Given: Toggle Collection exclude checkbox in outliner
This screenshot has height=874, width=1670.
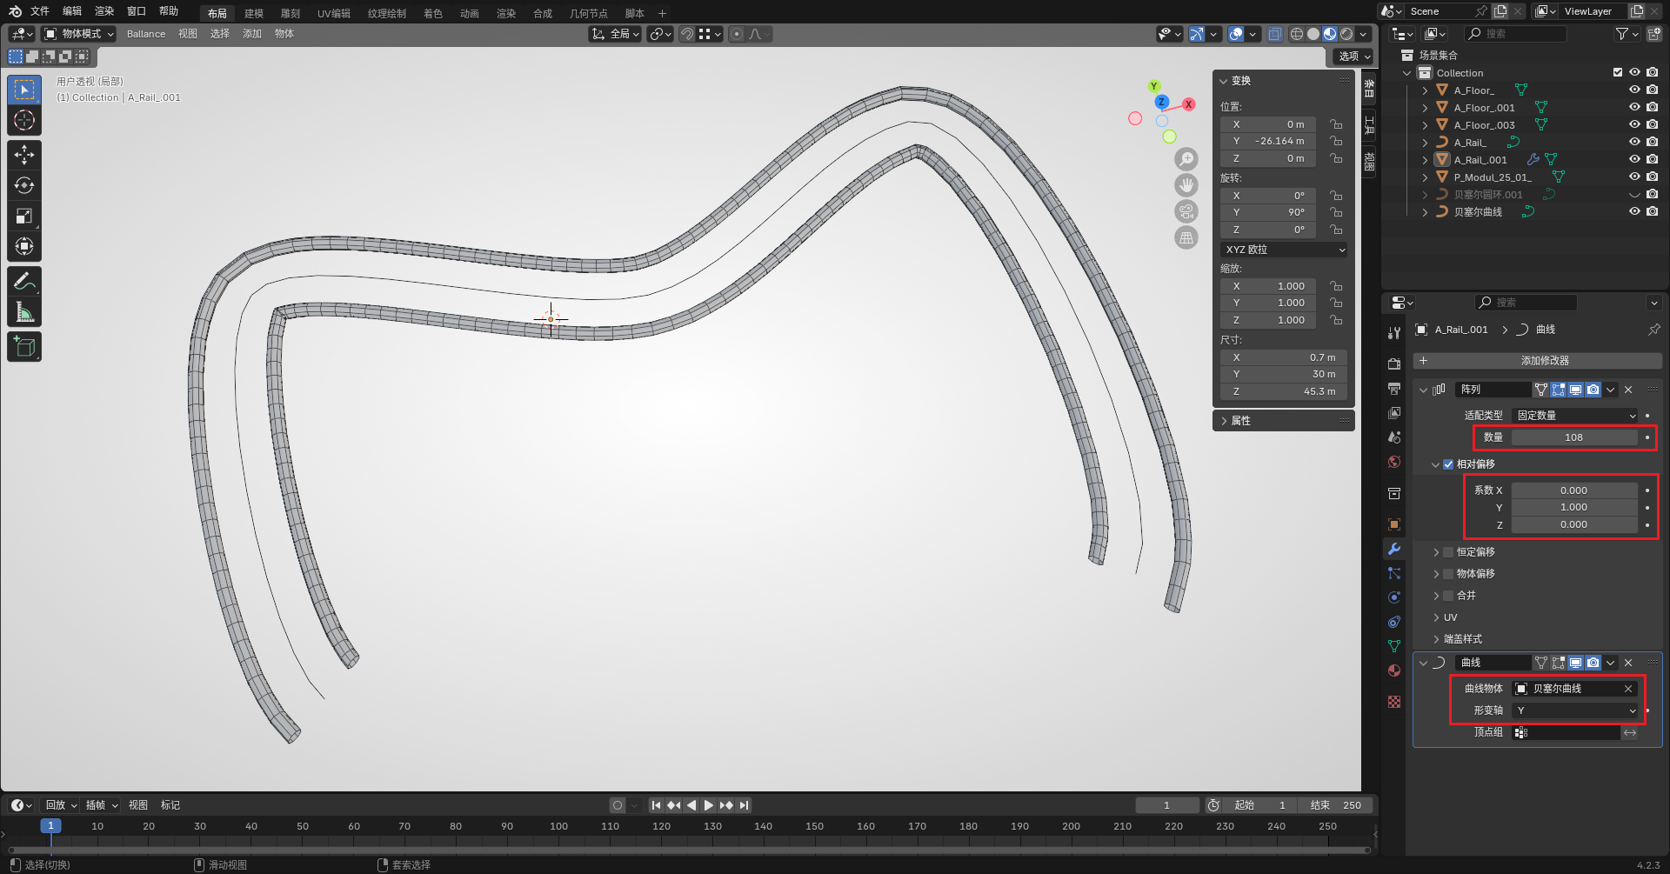Looking at the screenshot, I should click(x=1618, y=72).
